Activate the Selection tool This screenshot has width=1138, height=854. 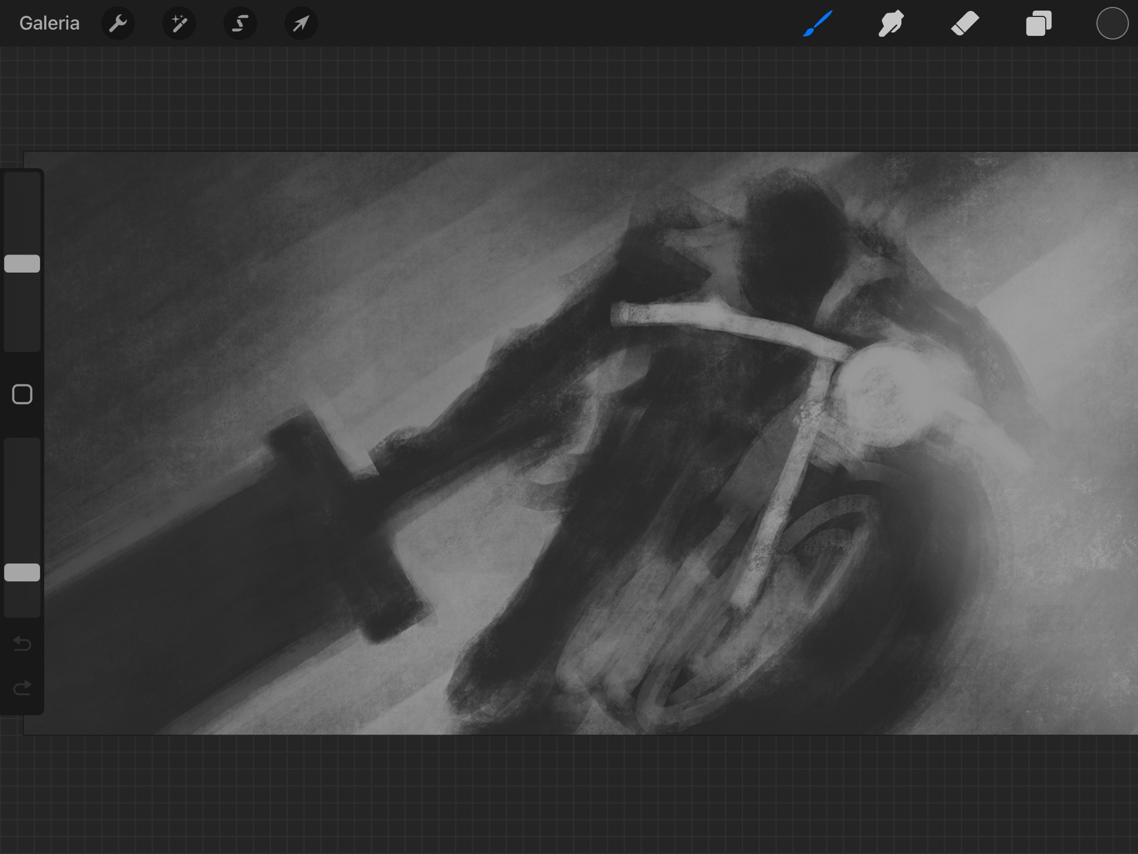tap(240, 23)
